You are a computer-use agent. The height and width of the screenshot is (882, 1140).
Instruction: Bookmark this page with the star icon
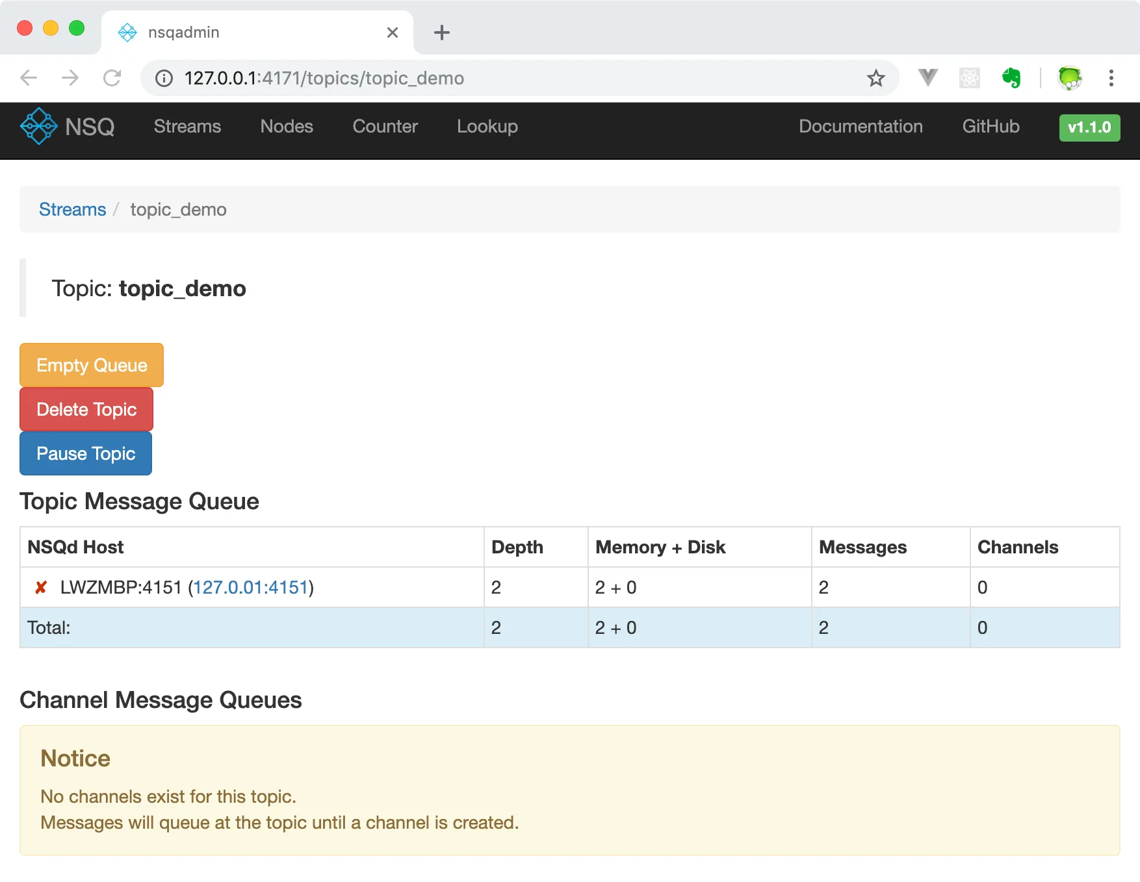tap(875, 79)
